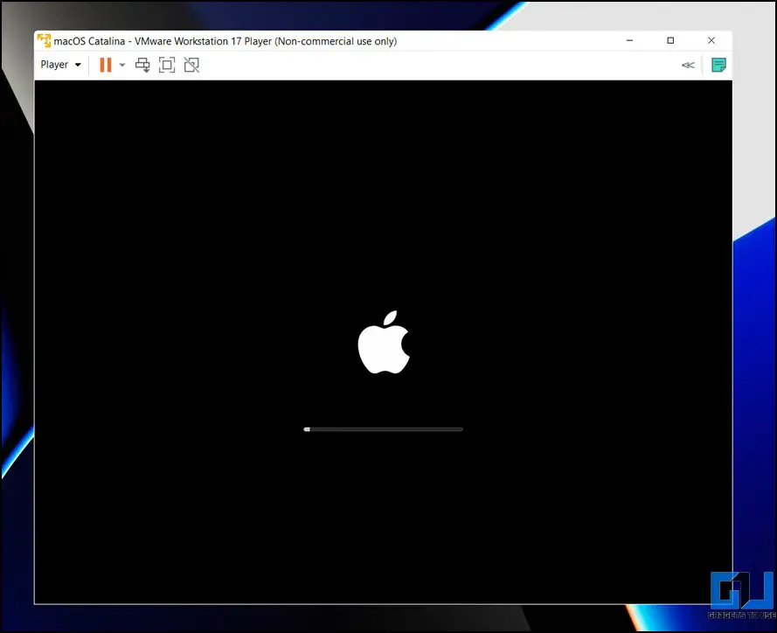The height and width of the screenshot is (633, 777).
Task: Minimize the VMware Player window
Action: pyautogui.click(x=629, y=41)
